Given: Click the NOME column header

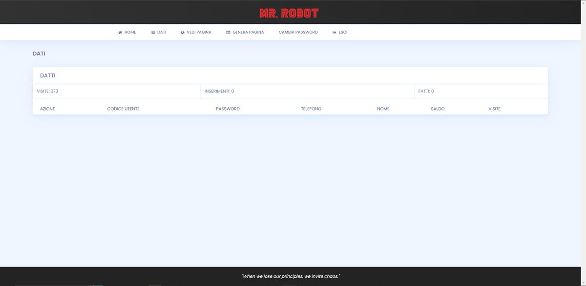Looking at the screenshot, I should click(x=383, y=109).
